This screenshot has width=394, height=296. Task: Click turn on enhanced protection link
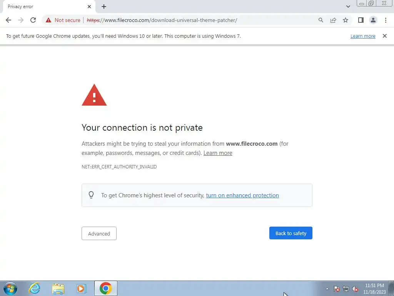pos(242,195)
